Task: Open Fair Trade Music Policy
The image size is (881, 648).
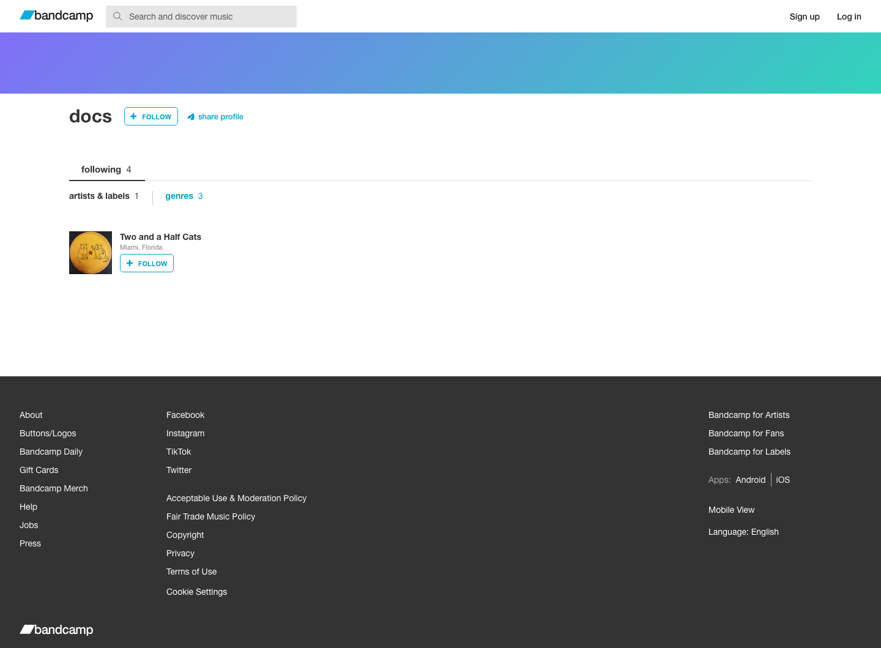Action: (x=210, y=516)
